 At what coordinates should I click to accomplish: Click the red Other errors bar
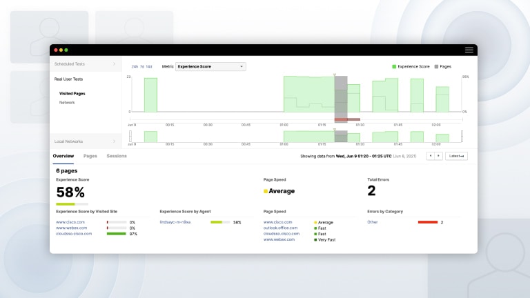tap(428, 222)
